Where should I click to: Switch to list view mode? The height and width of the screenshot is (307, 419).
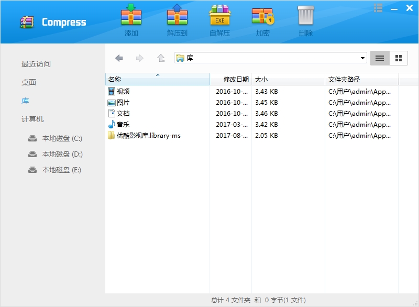pyautogui.click(x=380, y=58)
